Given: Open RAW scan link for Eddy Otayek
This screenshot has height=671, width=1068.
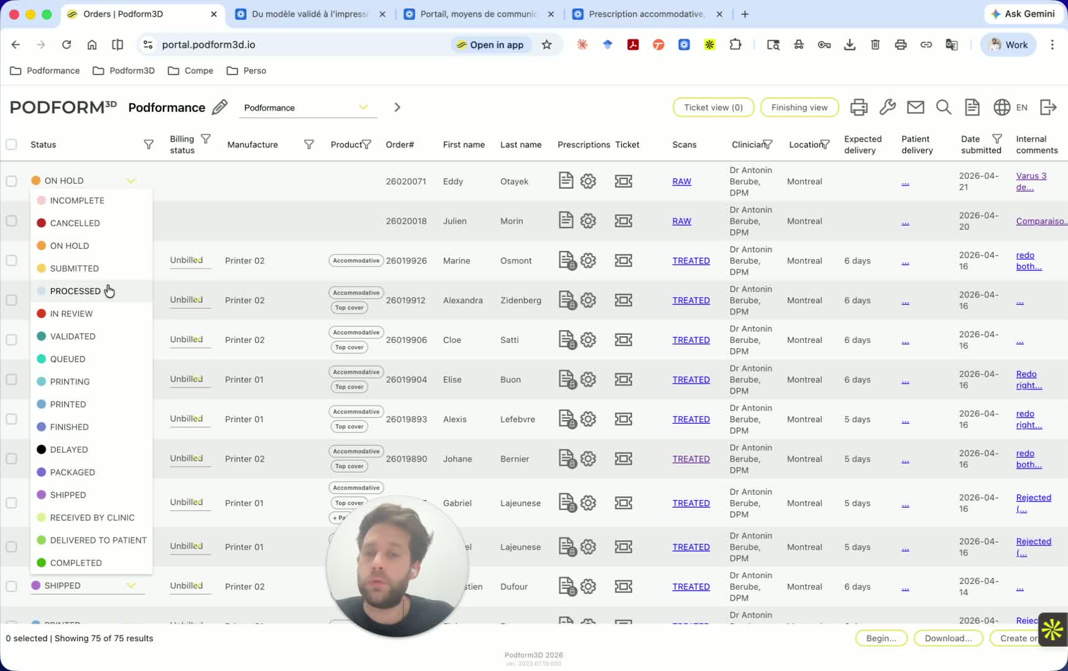Looking at the screenshot, I should (x=681, y=181).
